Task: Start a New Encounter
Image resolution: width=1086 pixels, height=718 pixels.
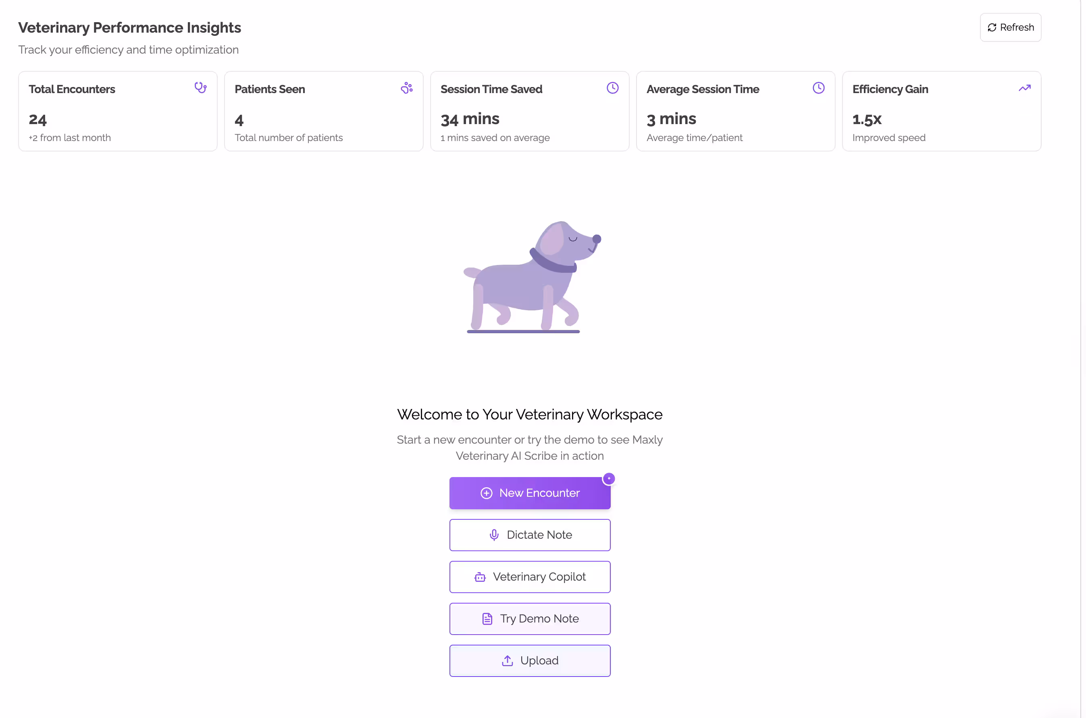Action: coord(529,493)
